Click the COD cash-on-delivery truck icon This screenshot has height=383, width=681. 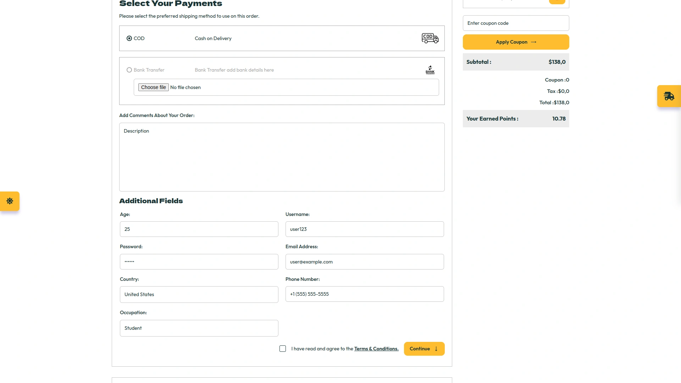pyautogui.click(x=430, y=38)
